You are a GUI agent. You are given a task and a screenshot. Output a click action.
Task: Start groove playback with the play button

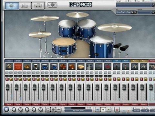108,110
